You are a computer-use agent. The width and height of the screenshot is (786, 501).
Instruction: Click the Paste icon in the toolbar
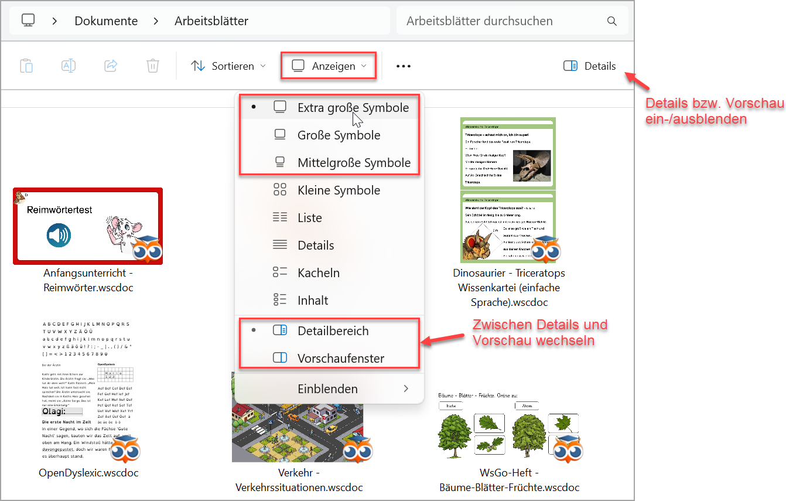click(x=26, y=66)
